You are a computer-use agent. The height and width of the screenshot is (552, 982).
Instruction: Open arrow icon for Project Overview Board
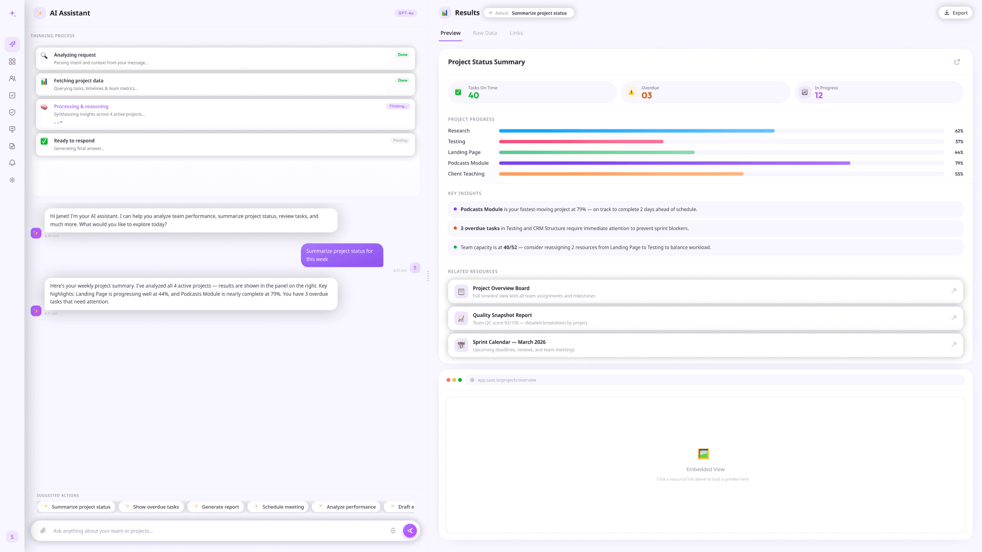coord(954,291)
